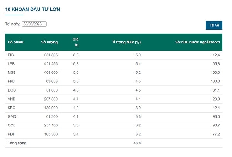Select the OCB stock ticker cell
Image resolution: width=232 pixels, height=157 pixels.
[x=12, y=125]
